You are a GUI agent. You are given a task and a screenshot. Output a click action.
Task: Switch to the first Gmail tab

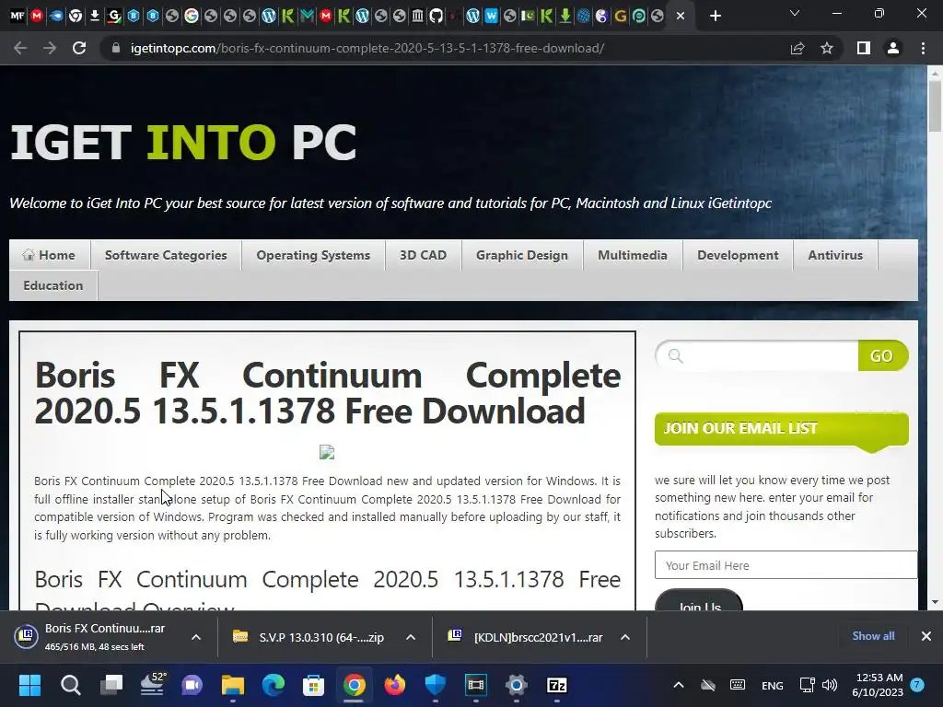click(x=37, y=16)
